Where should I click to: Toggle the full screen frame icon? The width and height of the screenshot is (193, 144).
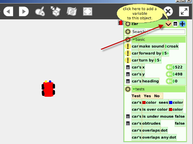87,11
